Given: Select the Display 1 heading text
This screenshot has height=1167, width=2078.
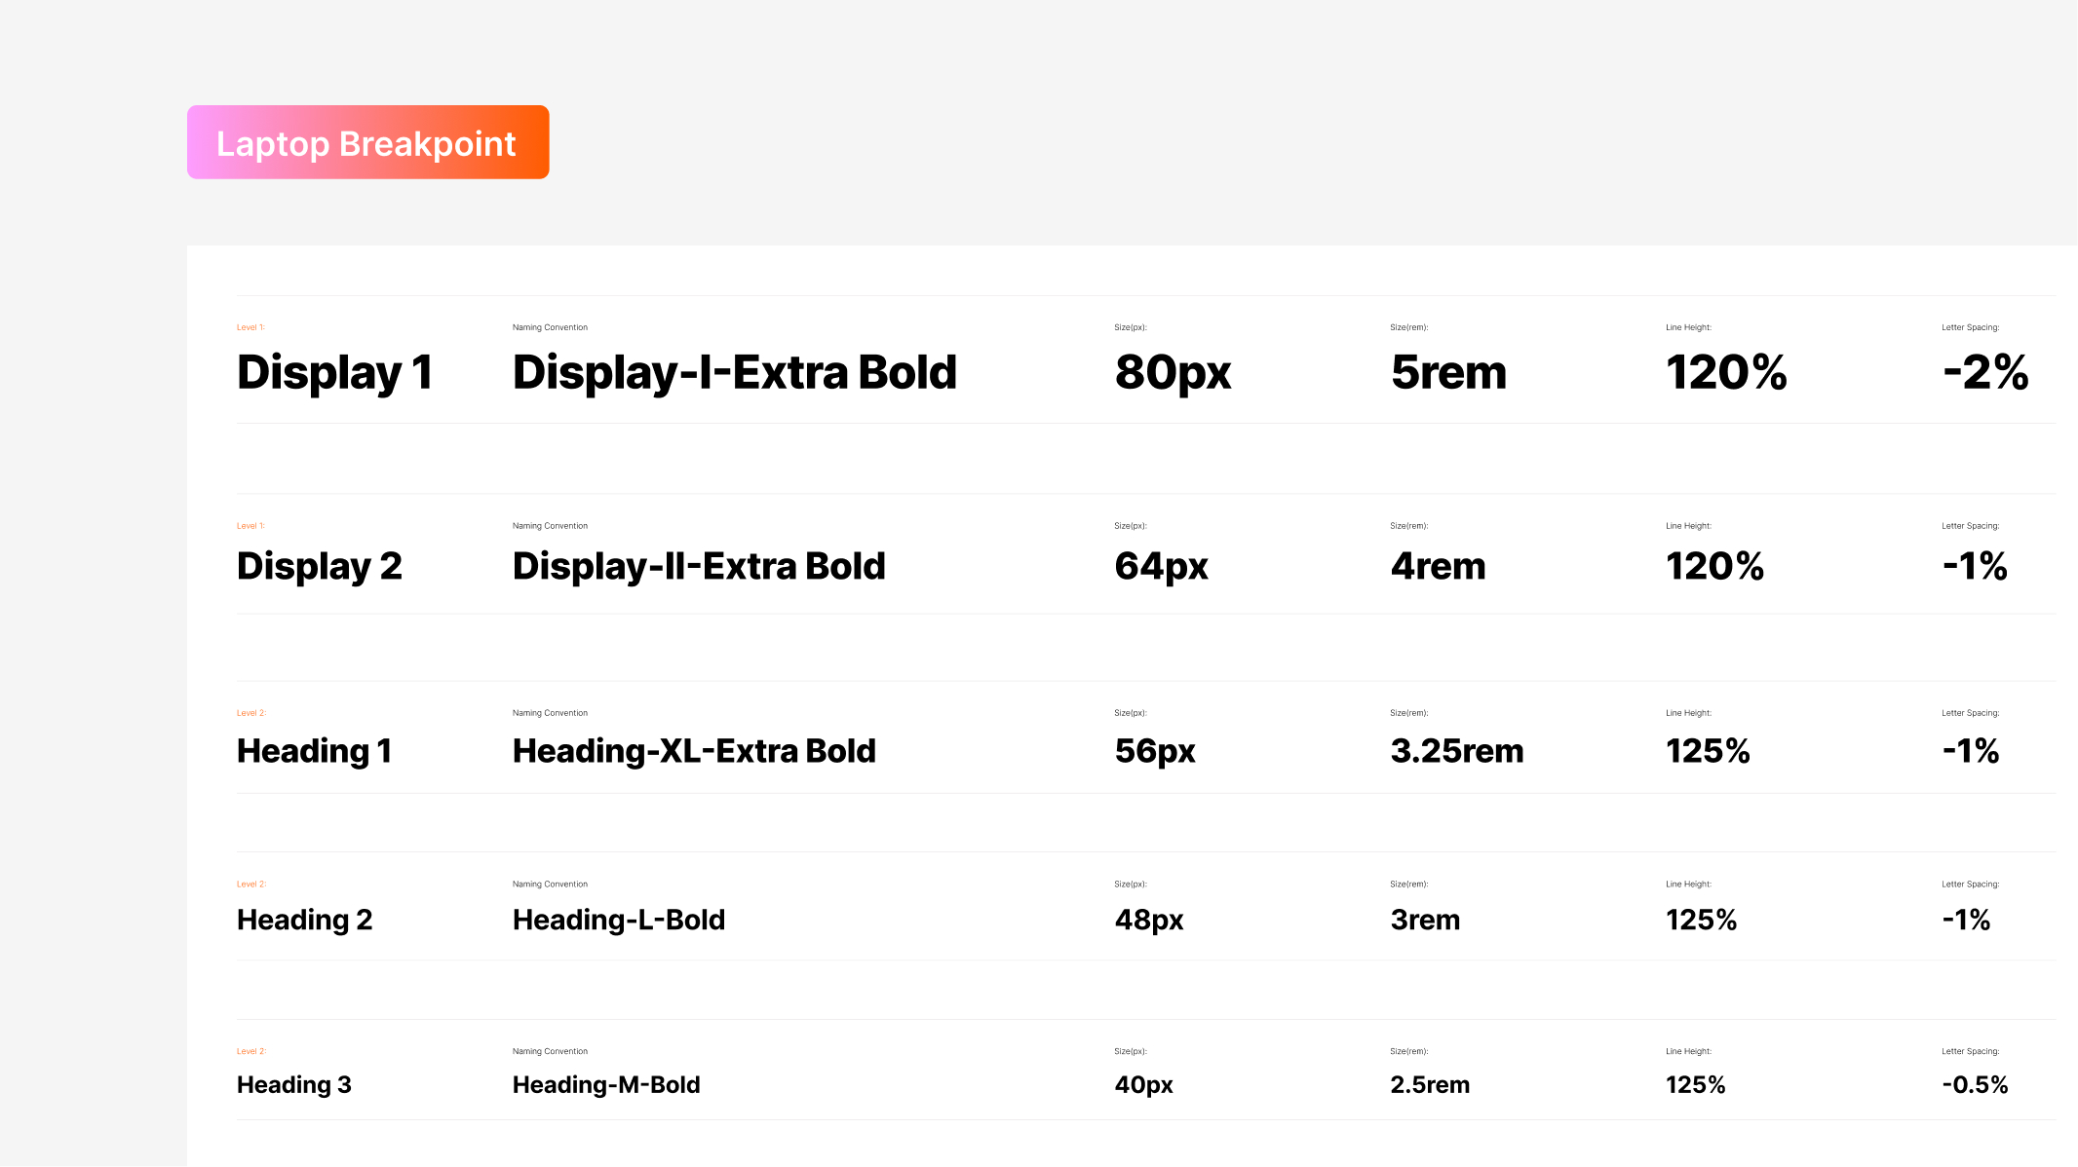Looking at the screenshot, I should click(334, 373).
